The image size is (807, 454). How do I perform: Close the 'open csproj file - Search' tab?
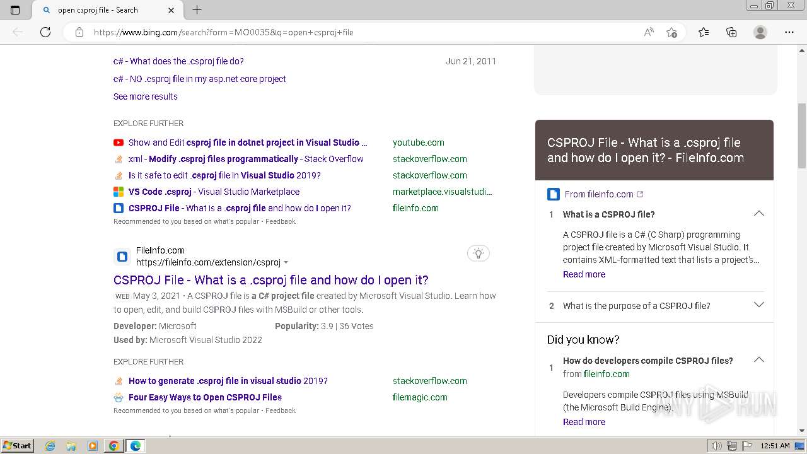tap(171, 10)
